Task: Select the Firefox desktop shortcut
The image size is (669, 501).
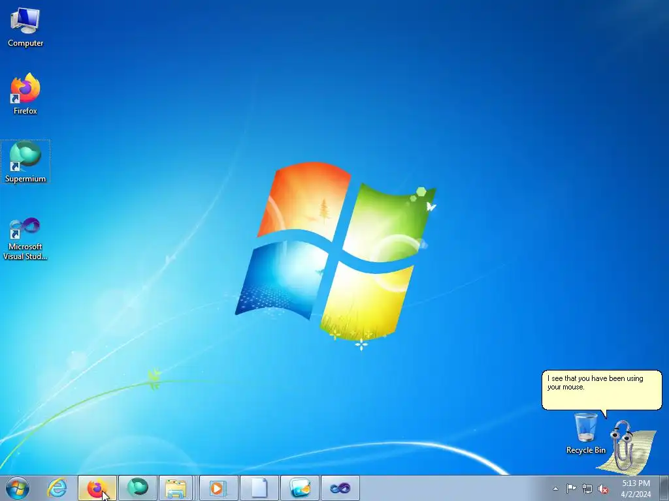Action: [25, 94]
